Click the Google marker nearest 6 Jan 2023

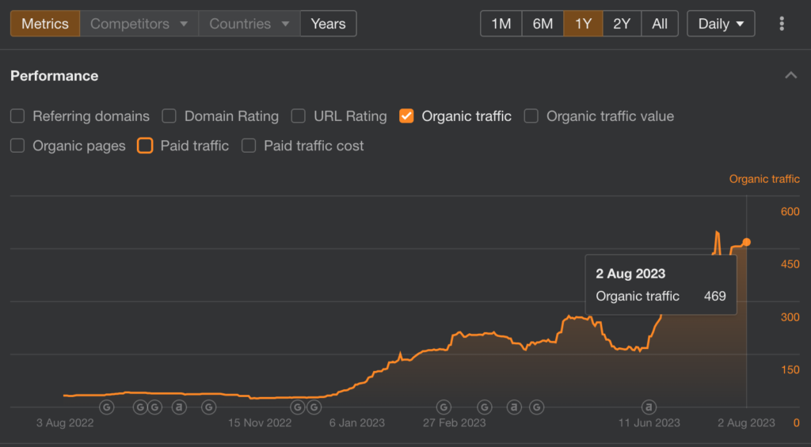tap(314, 407)
